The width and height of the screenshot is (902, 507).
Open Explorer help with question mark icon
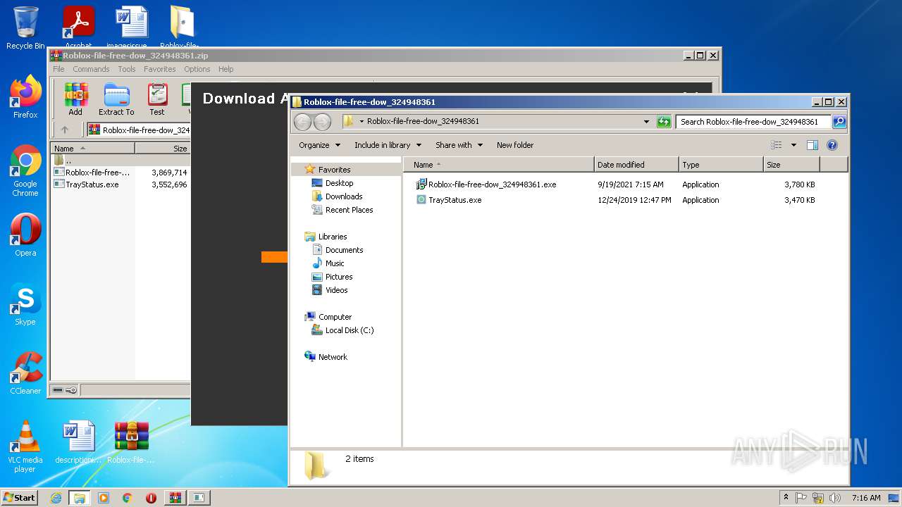click(832, 145)
